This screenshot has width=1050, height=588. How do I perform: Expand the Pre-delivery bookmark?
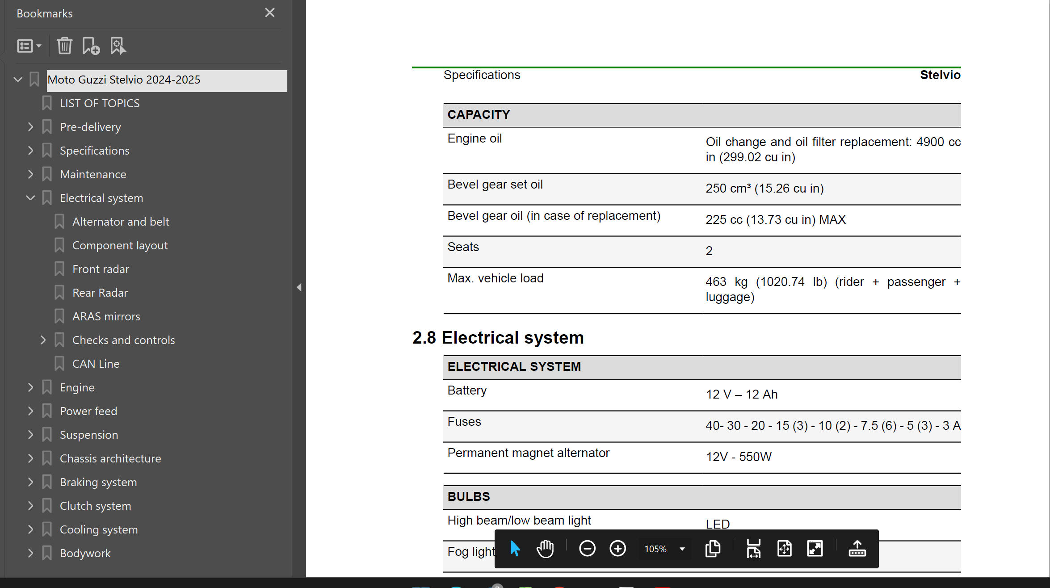pyautogui.click(x=30, y=127)
